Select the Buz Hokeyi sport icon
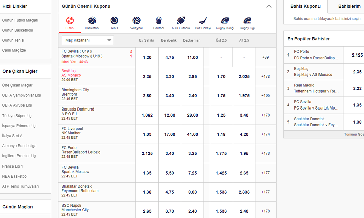 tap(203, 23)
